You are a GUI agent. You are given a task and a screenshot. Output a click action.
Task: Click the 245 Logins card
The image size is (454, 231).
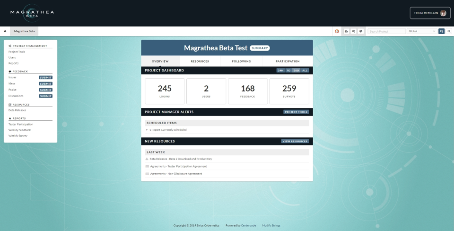(x=165, y=91)
